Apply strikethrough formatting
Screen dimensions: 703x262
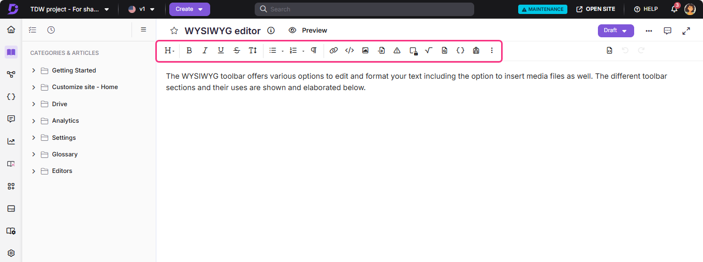coord(237,50)
